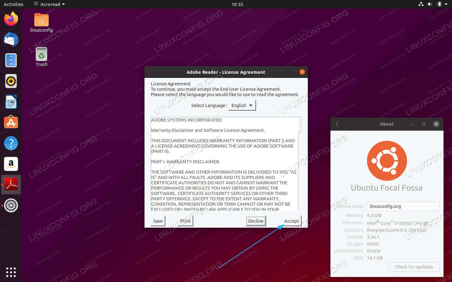Click the Memory value '4.3 GiB'
Viewport: 452px width, 282px height.
point(374,215)
